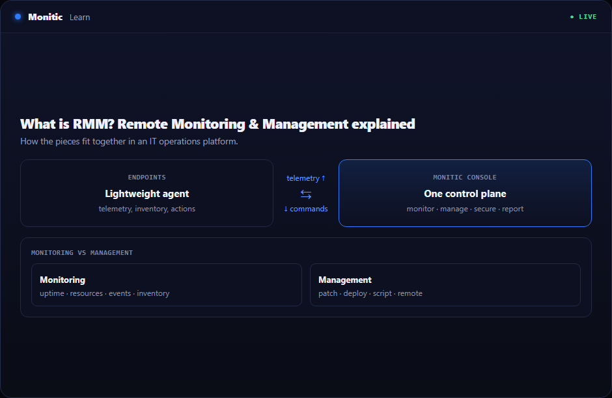The image size is (612, 398).
Task: Click the 'How the pieces fit together' subtitle
Action: (129, 142)
